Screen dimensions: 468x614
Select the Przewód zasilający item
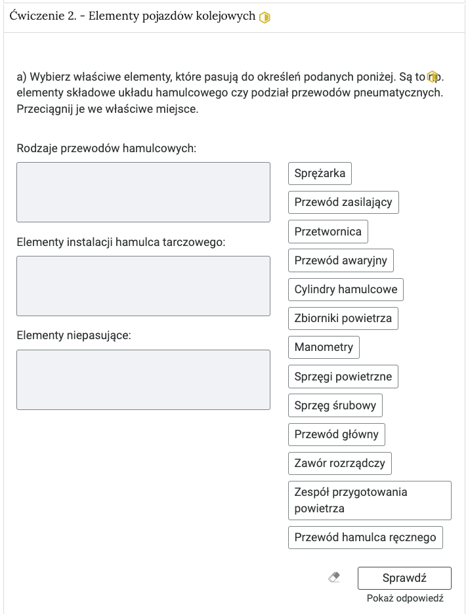(343, 203)
